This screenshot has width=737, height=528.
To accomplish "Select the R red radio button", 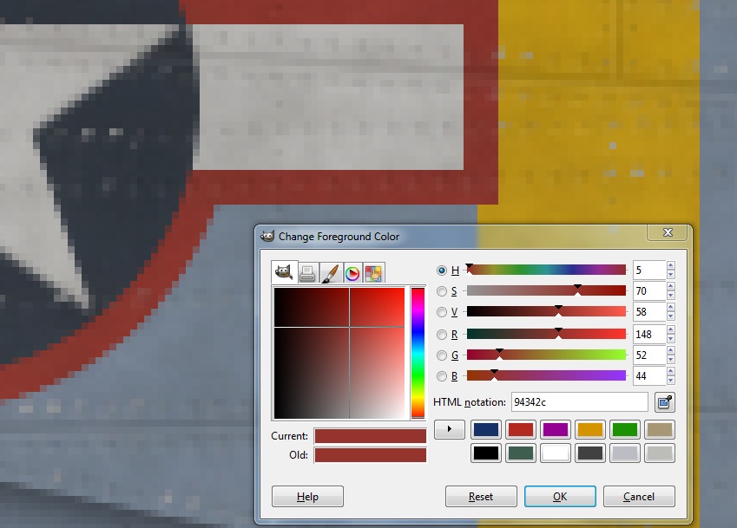I will [x=441, y=335].
